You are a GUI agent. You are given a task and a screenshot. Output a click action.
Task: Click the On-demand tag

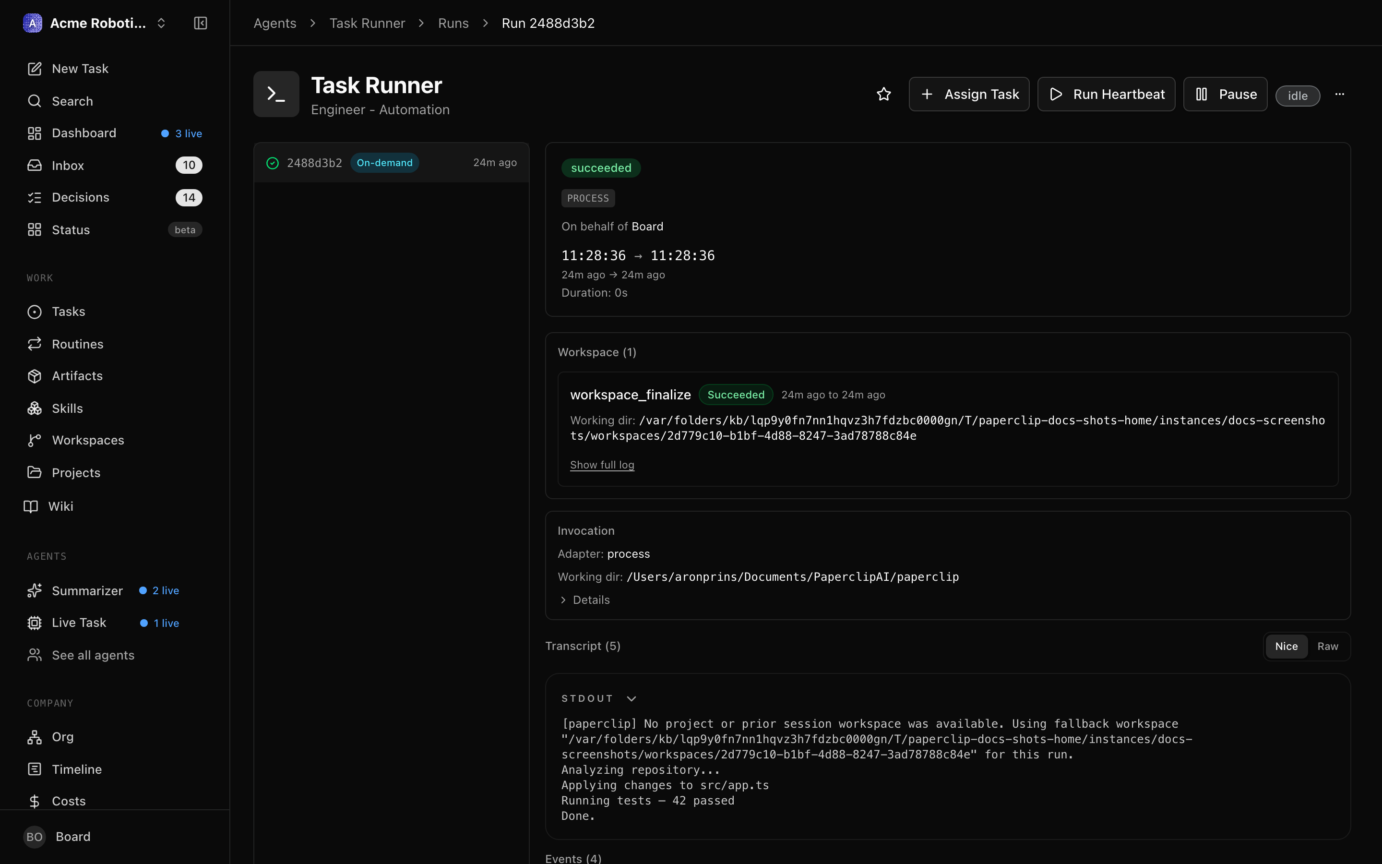(x=384, y=163)
